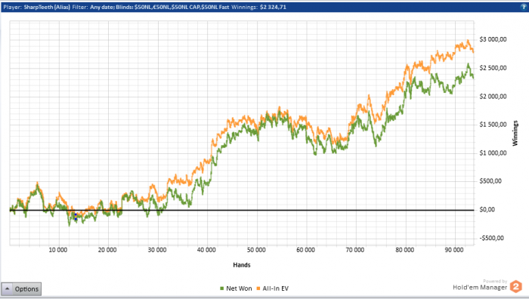Viewport: 529px width, 299px height.
Task: Click the 80 000 hands axis label
Action: pyautogui.click(x=405, y=250)
